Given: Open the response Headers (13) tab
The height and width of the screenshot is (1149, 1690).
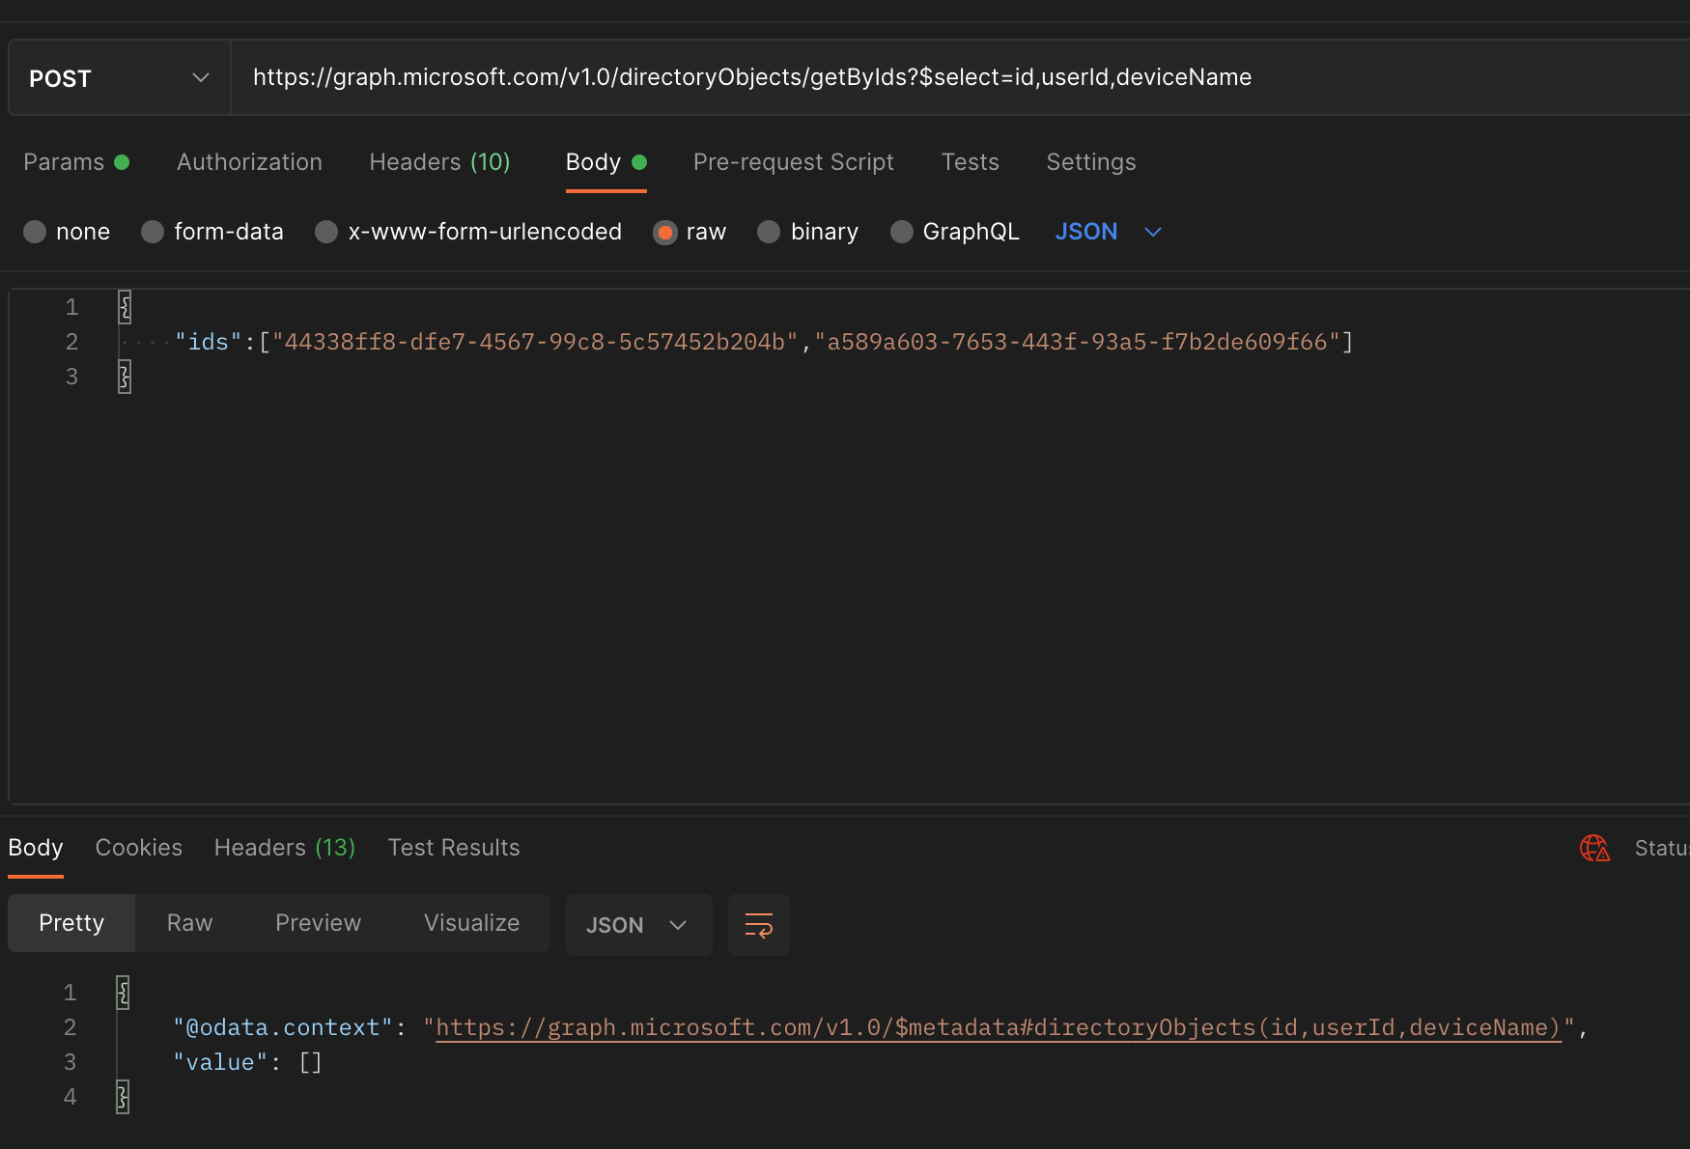Looking at the screenshot, I should [x=285, y=848].
